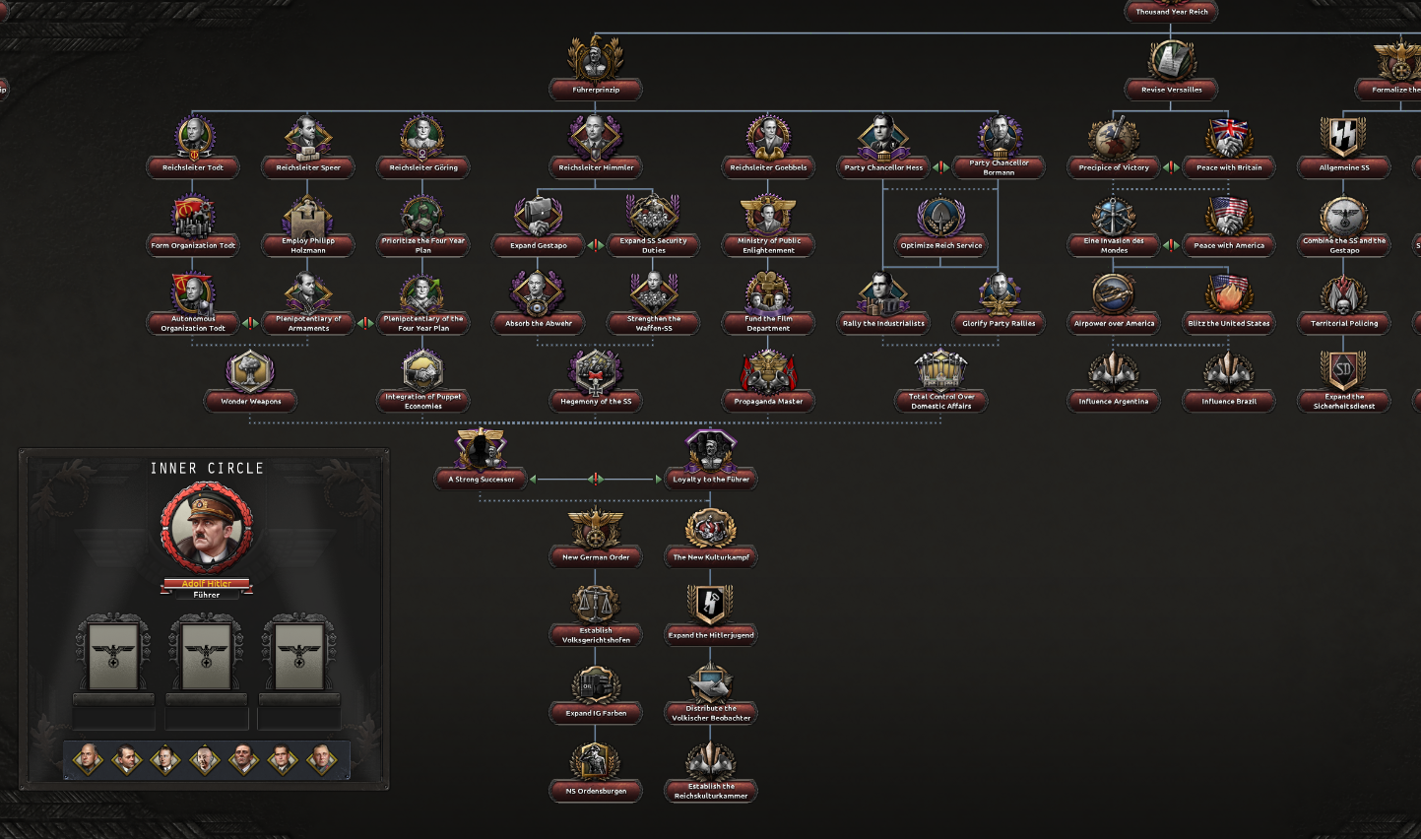Select Expand SS Security Duties focus

pyautogui.click(x=654, y=225)
